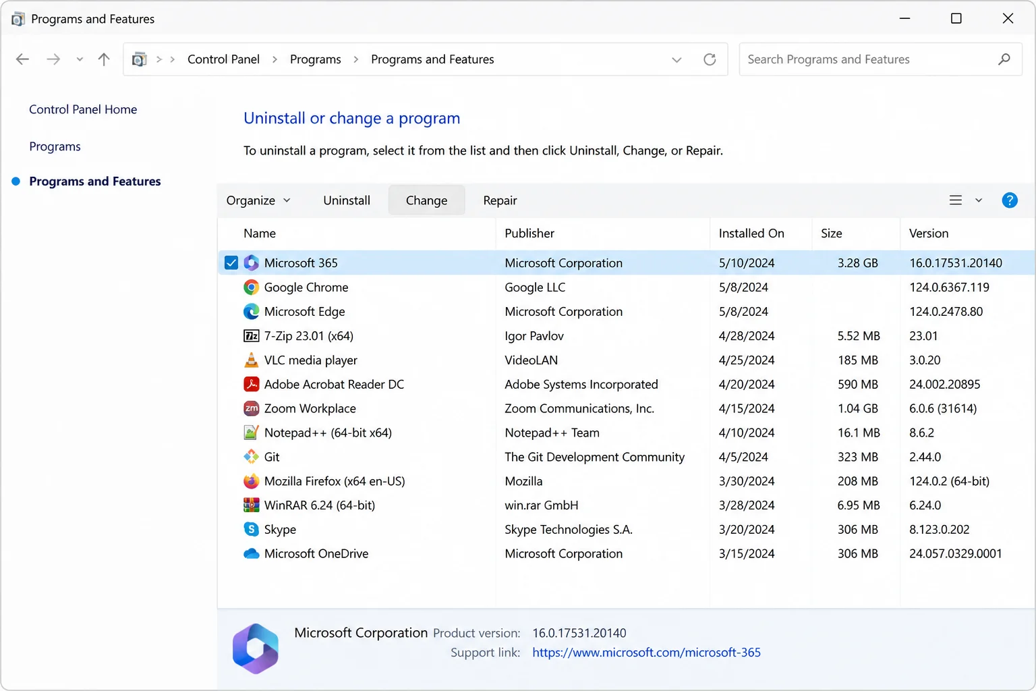Click the Igor Pavlov publisher cell

pyautogui.click(x=534, y=336)
